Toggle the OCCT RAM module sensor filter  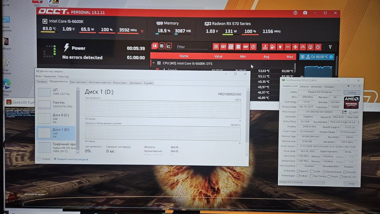point(245,46)
